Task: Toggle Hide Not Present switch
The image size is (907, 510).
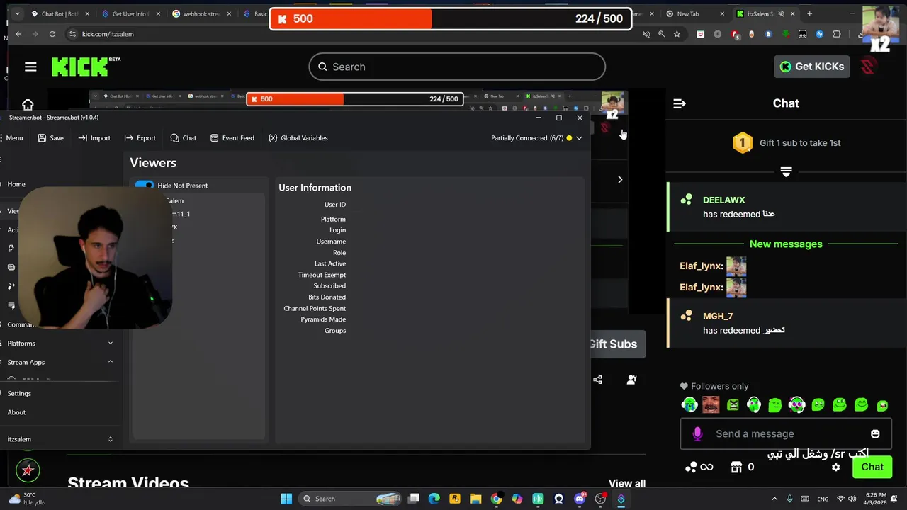Action: [145, 186]
